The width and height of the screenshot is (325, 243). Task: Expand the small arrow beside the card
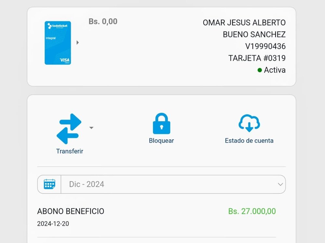[x=78, y=43]
